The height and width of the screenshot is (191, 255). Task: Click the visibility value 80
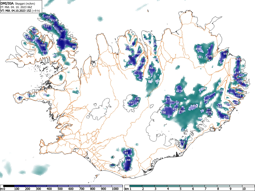tap(74, 47)
